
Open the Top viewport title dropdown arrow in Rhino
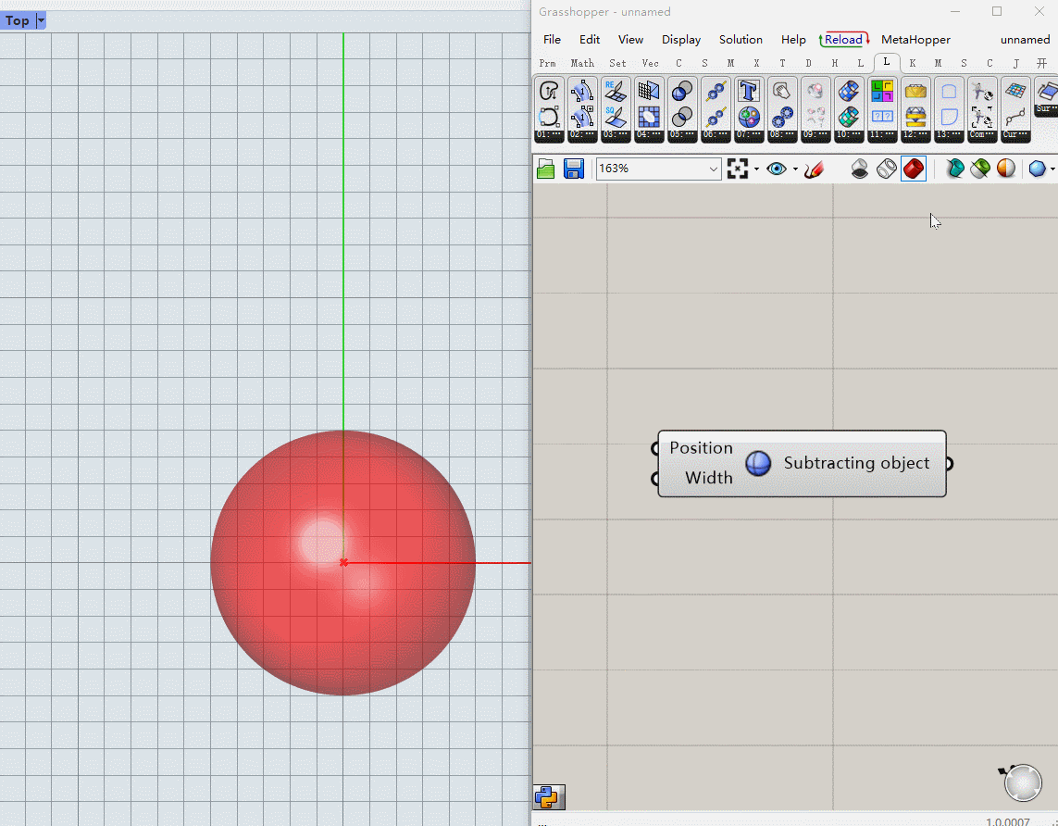(41, 21)
